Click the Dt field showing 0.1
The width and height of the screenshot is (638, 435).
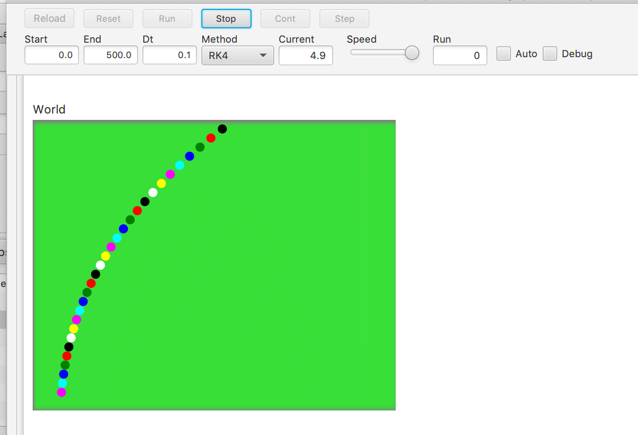tap(170, 55)
